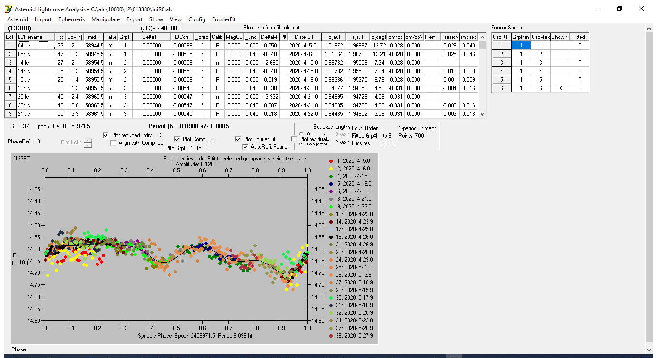
Task: Open the Config menu
Action: point(197,19)
